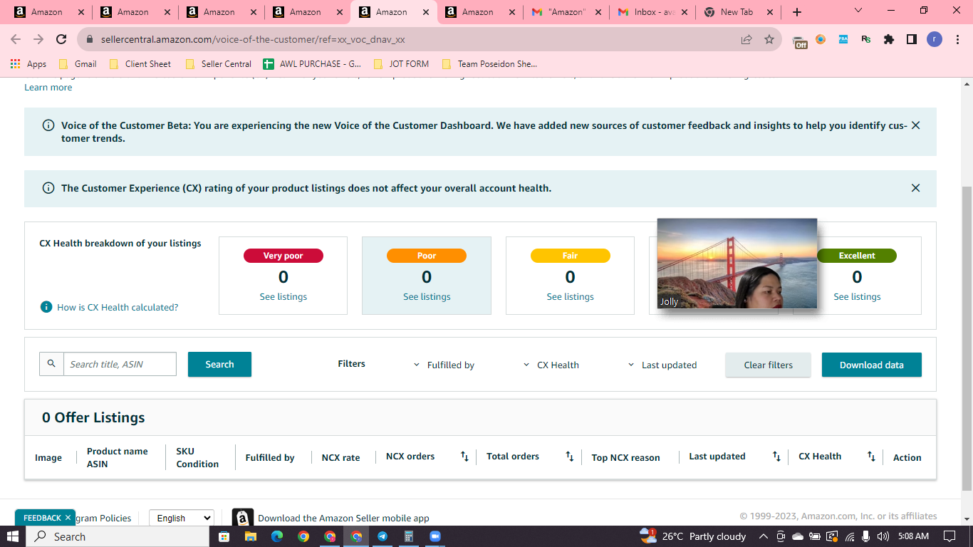Open the blue FBA extension
The height and width of the screenshot is (547, 973).
[x=843, y=40]
